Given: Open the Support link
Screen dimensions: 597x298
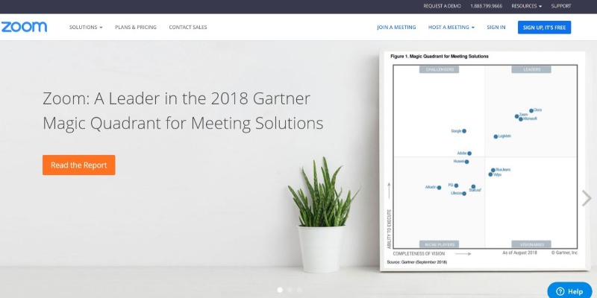Looking at the screenshot, I should coord(561,6).
